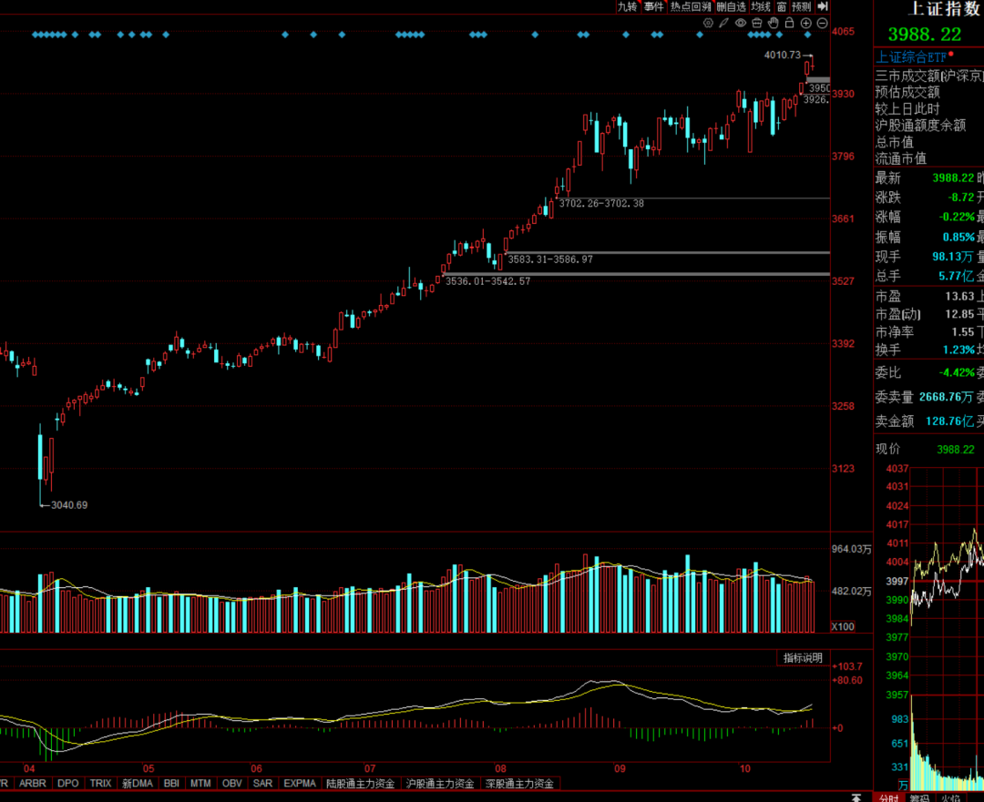This screenshot has width=984, height=802.
Task: Switch to the 分时 panel tab
Action: tap(888, 797)
